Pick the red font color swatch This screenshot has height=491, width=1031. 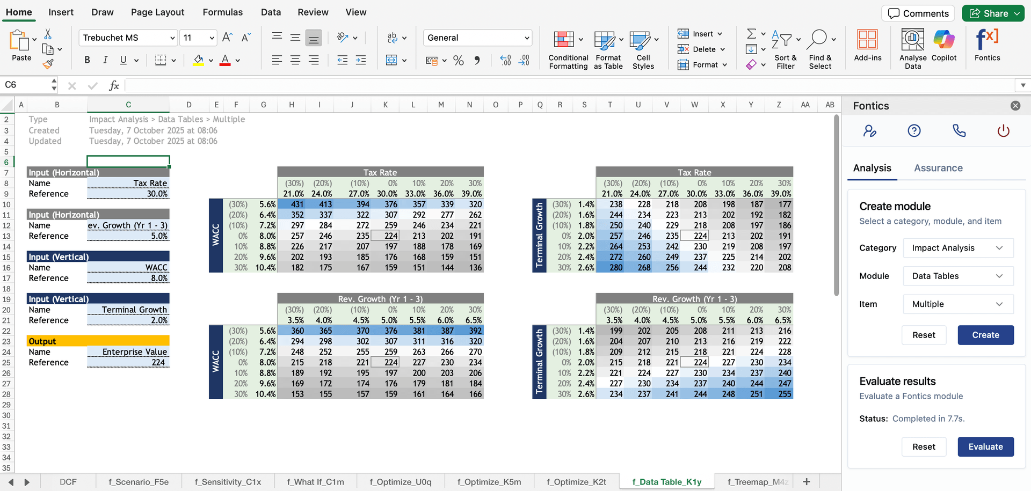pos(225,63)
